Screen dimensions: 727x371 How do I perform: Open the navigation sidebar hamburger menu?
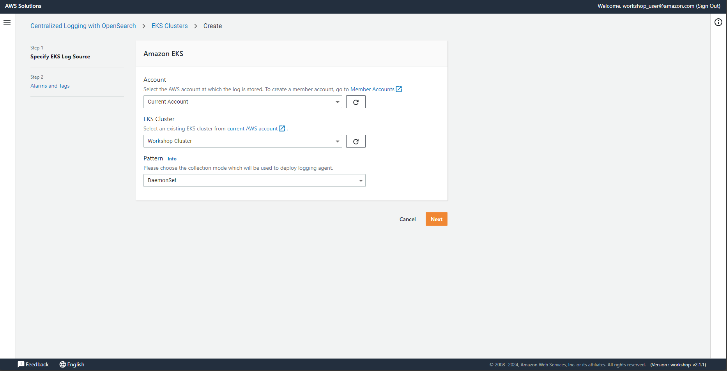[7, 22]
